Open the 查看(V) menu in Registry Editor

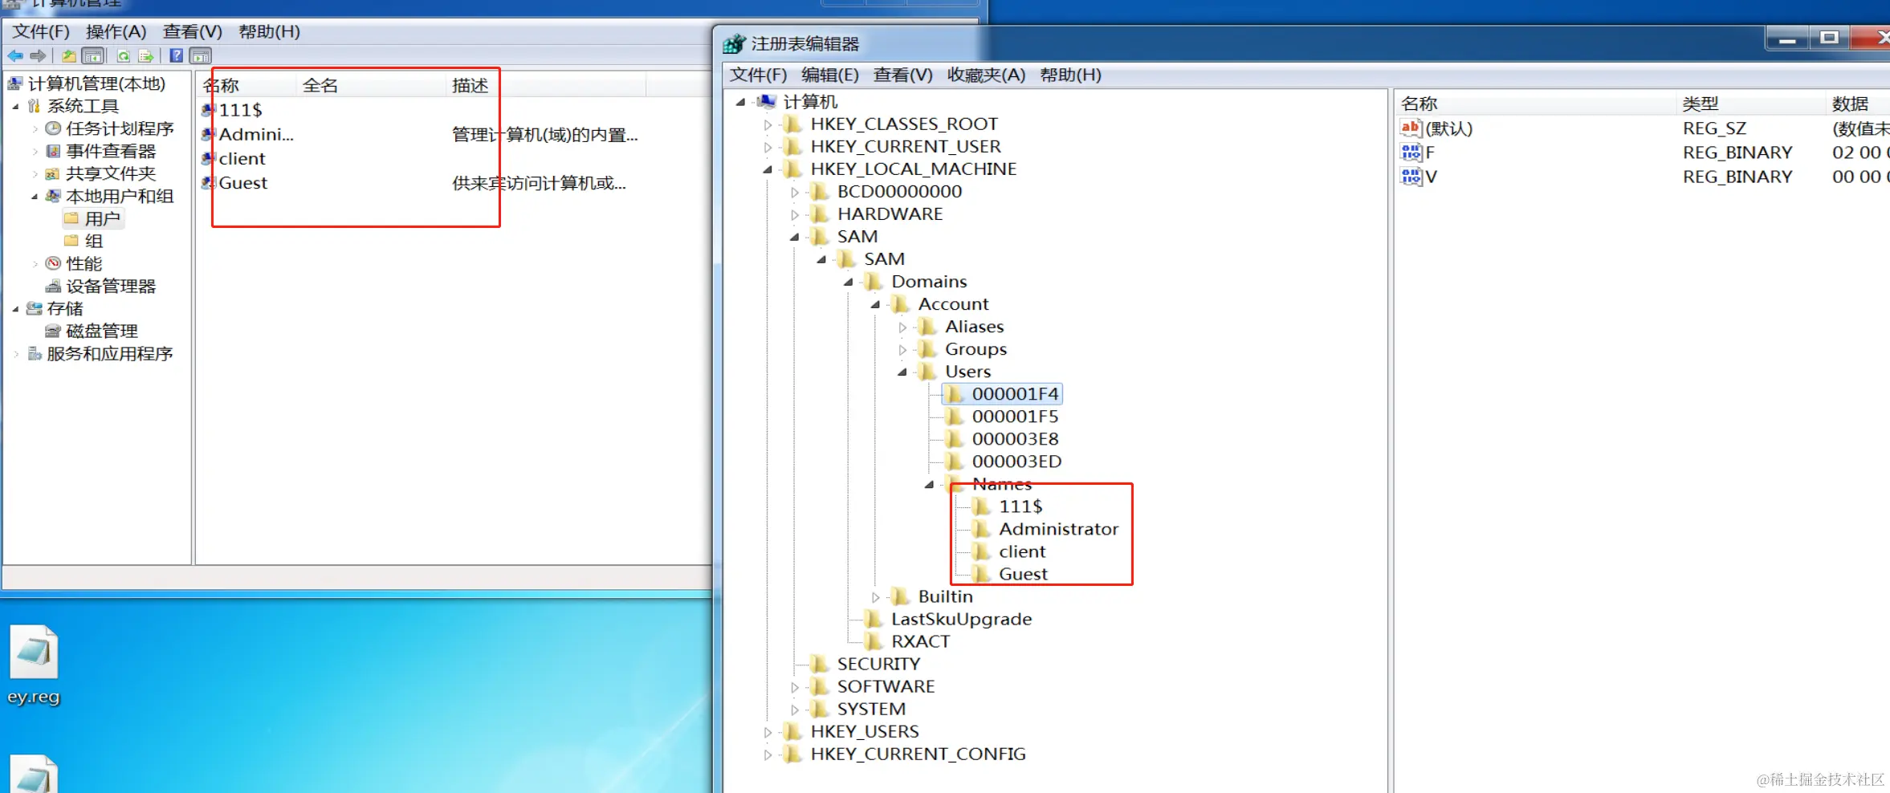(902, 75)
